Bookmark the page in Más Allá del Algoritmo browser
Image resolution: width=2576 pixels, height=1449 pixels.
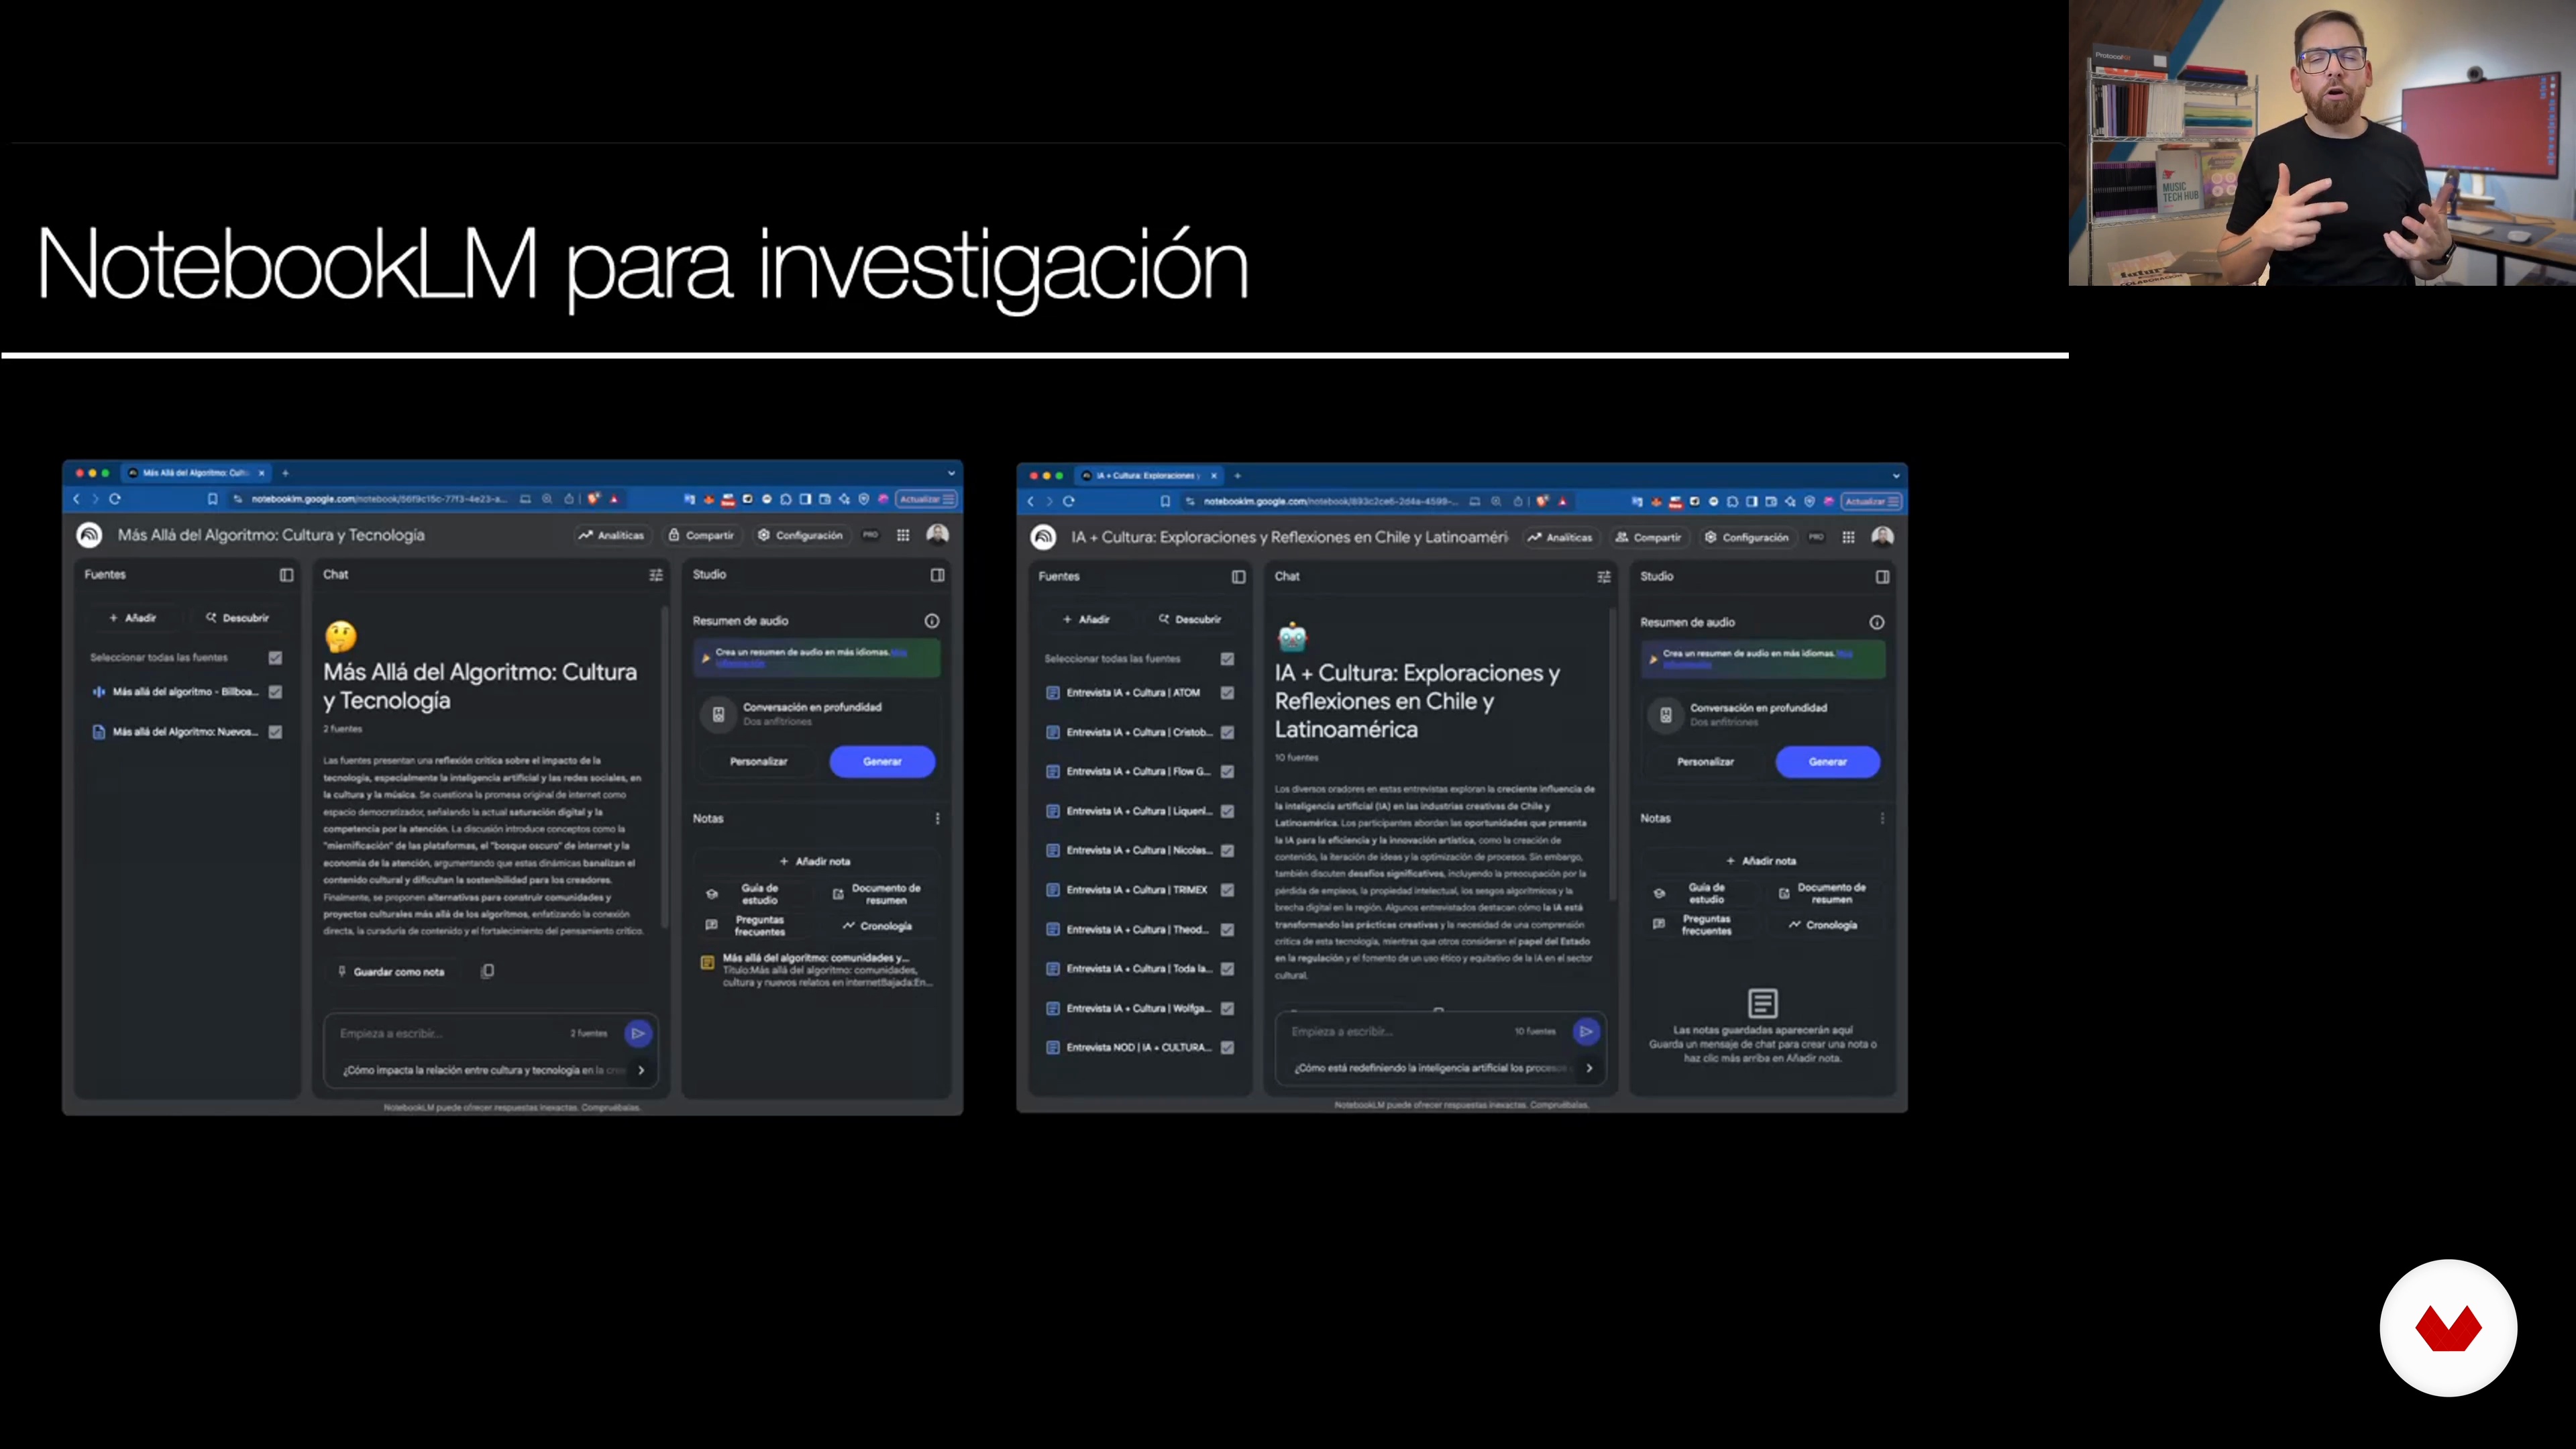[212, 499]
